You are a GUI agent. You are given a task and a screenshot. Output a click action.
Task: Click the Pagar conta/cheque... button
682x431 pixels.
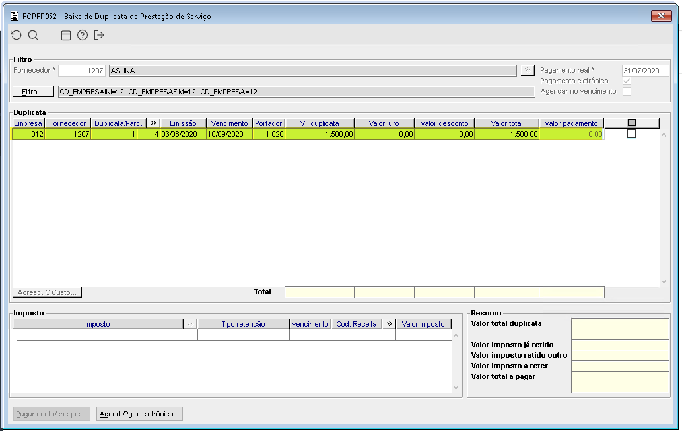point(51,414)
